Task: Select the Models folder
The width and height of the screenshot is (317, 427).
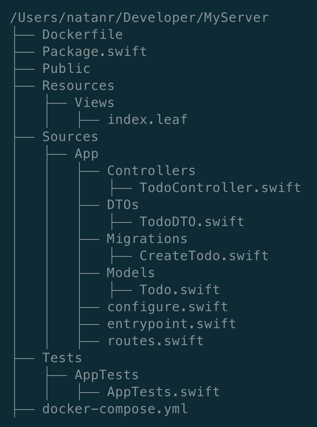Action: tap(131, 273)
